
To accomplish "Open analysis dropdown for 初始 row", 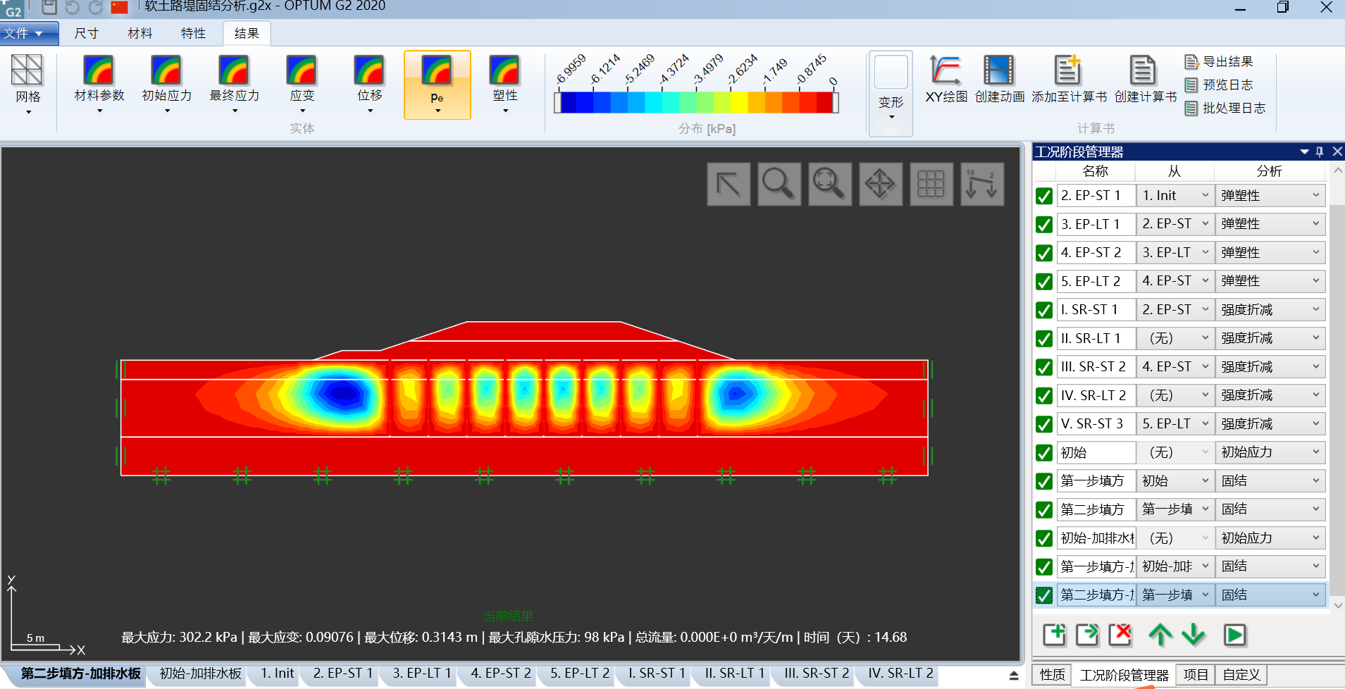I will [x=1270, y=452].
